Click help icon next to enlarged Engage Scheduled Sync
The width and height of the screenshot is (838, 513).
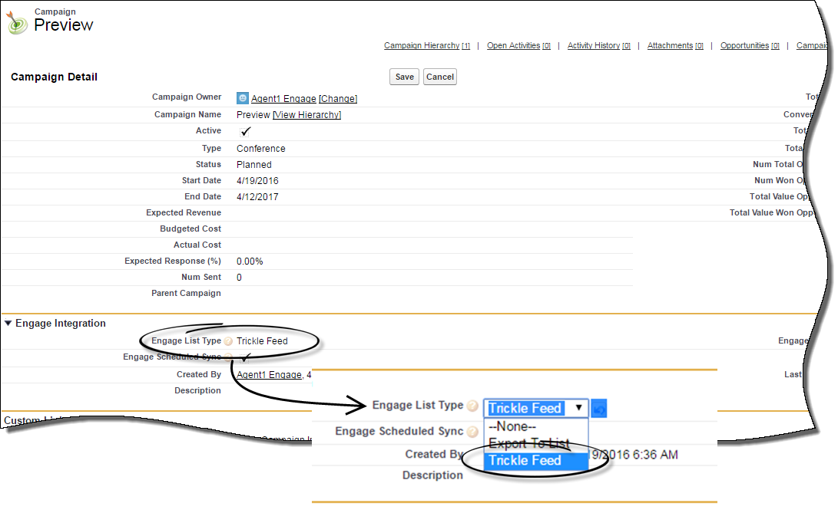tap(472, 432)
